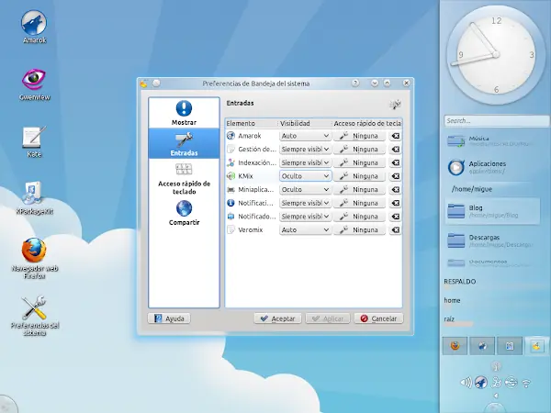Open the volume tray icon
This screenshot has width=551, height=413.
466,383
